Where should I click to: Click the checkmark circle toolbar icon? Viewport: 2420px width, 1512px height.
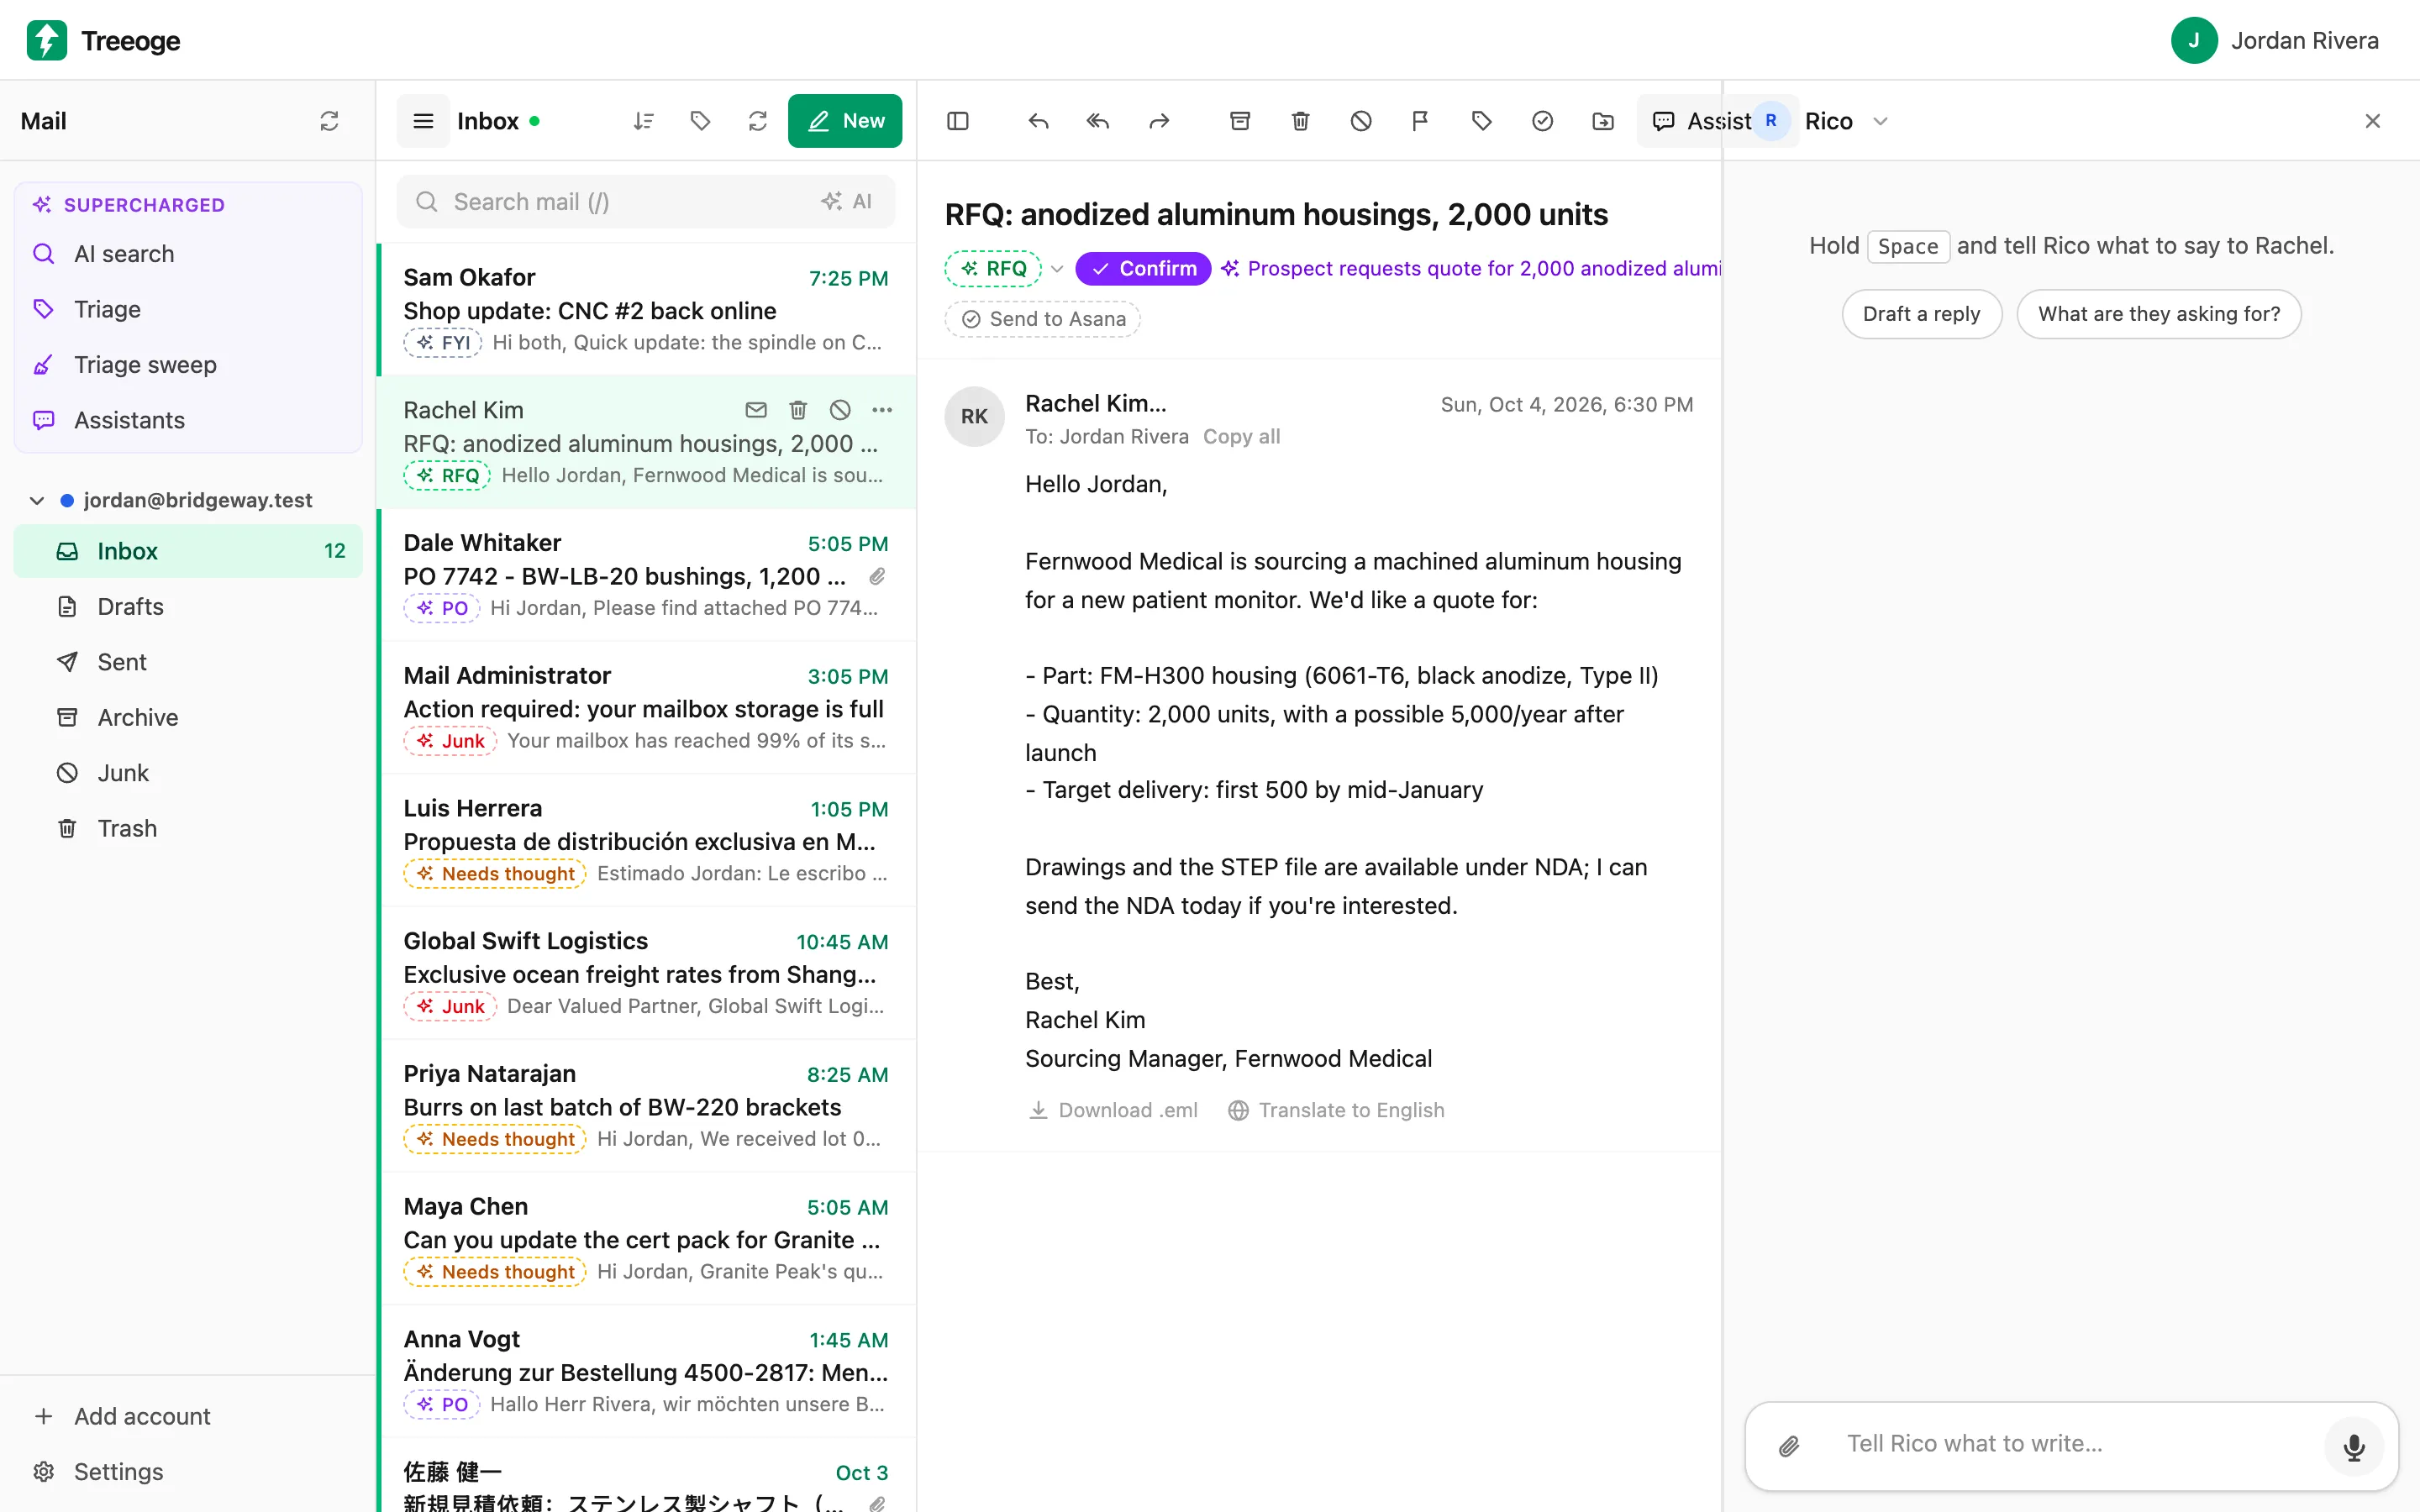[x=1543, y=121]
